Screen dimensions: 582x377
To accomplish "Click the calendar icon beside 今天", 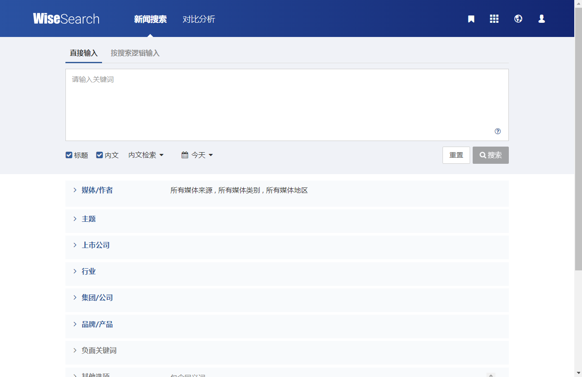I will [x=185, y=155].
